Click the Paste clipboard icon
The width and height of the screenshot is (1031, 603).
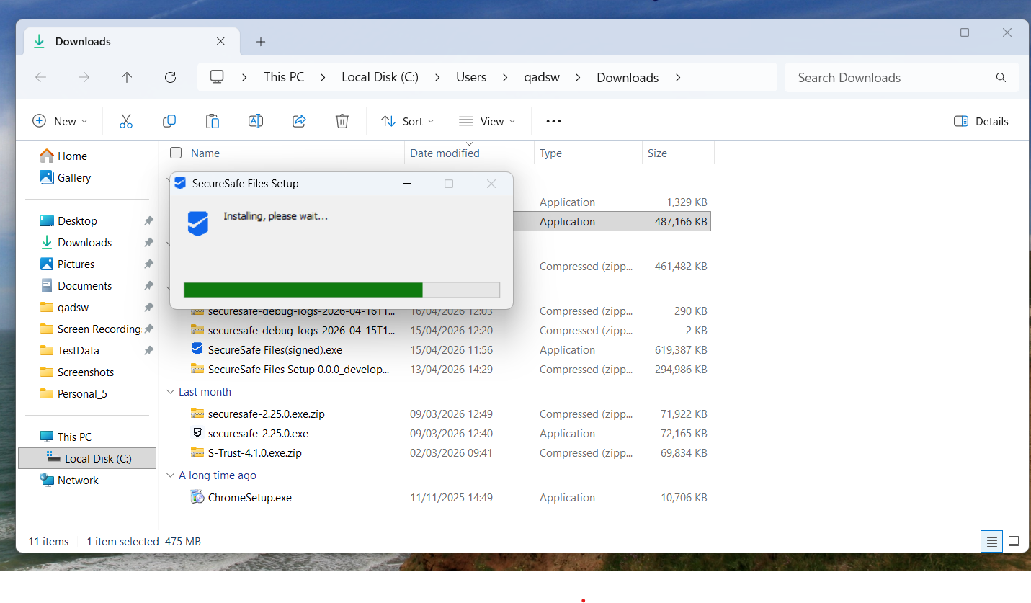tap(213, 121)
